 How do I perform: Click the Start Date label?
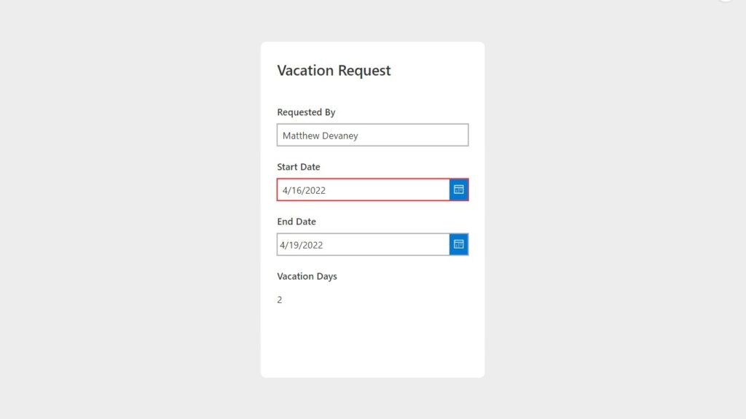pyautogui.click(x=299, y=167)
